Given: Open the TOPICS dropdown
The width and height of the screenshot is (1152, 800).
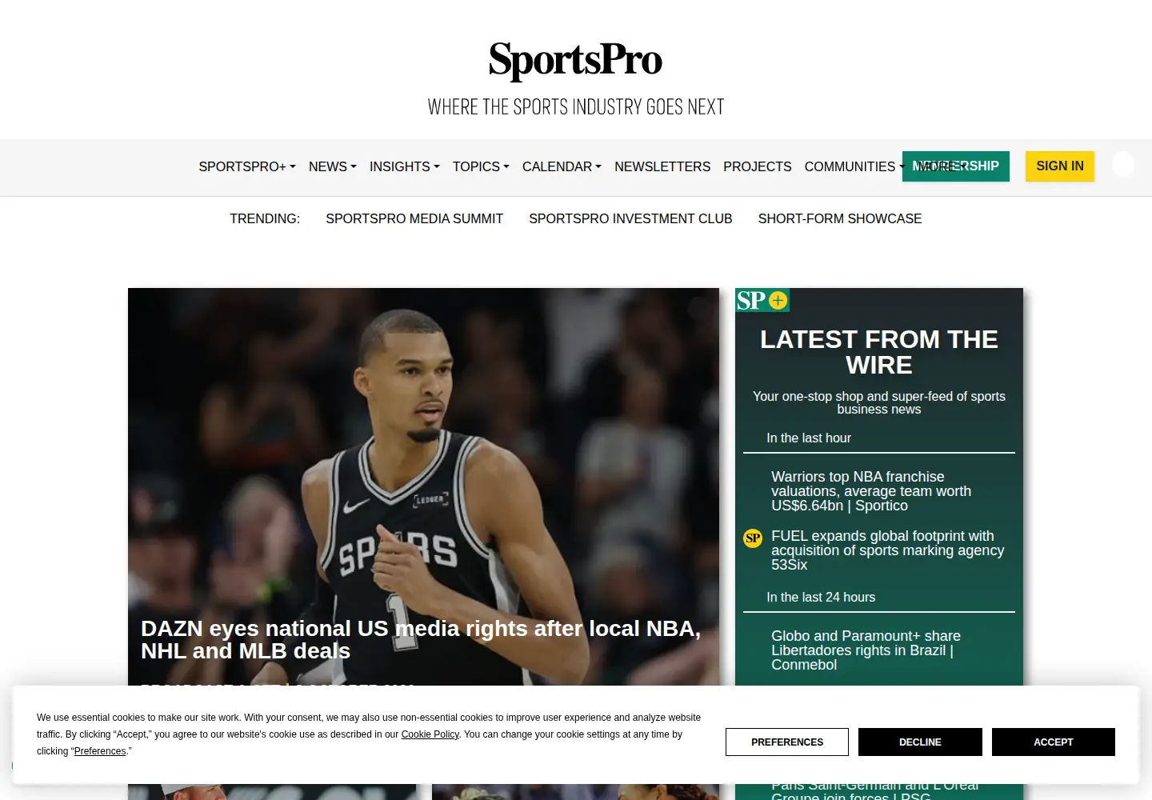Looking at the screenshot, I should coord(481,166).
